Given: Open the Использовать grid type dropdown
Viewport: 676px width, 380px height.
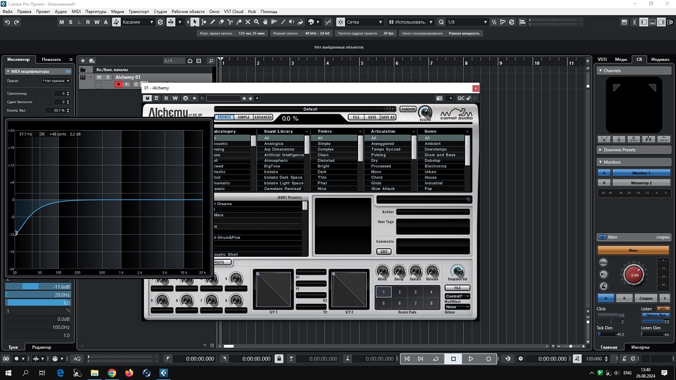Looking at the screenshot, I should pos(411,22).
